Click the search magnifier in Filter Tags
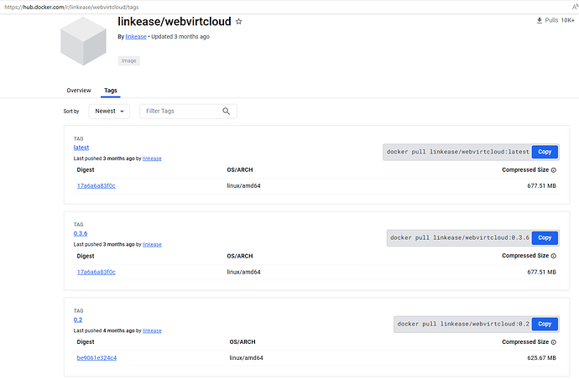Screen dimensions: 579x380 226,111
